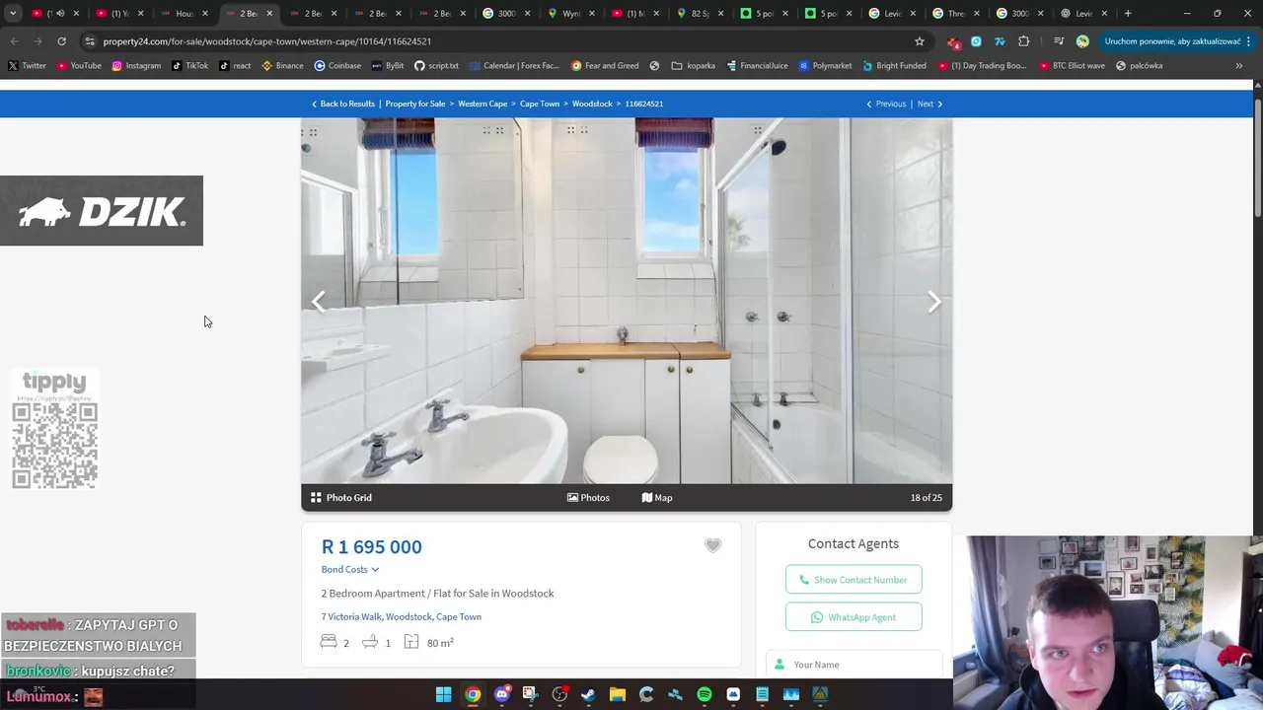Open Cape Town breadcrumb

pyautogui.click(x=540, y=104)
